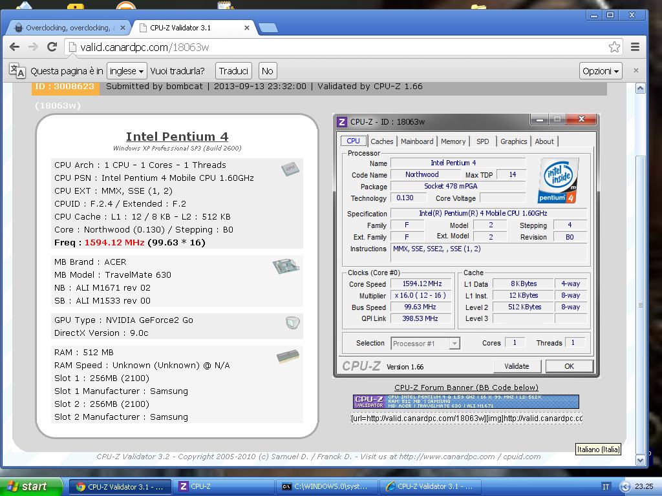Expand hidden system tray icons
This screenshot has width=662, height=496.
[626, 487]
